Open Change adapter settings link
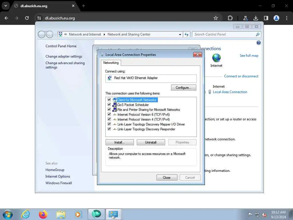Viewport: 293px width, 220px height. pyautogui.click(x=64, y=56)
